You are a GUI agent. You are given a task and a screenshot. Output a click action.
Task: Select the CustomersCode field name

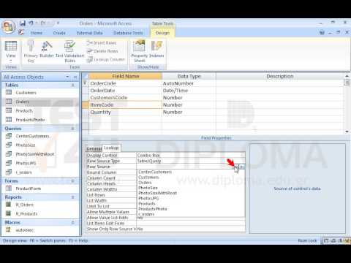tap(125, 98)
